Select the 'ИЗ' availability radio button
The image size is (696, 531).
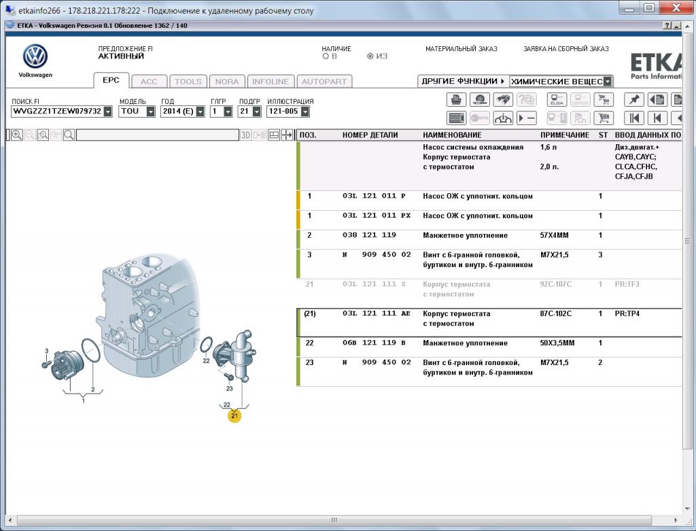click(x=370, y=56)
